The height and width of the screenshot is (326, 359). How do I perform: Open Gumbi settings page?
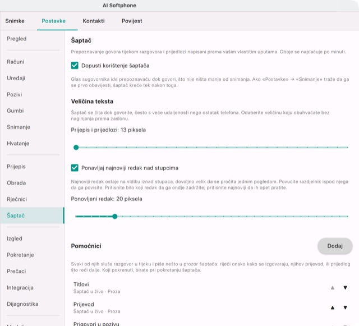click(32, 111)
